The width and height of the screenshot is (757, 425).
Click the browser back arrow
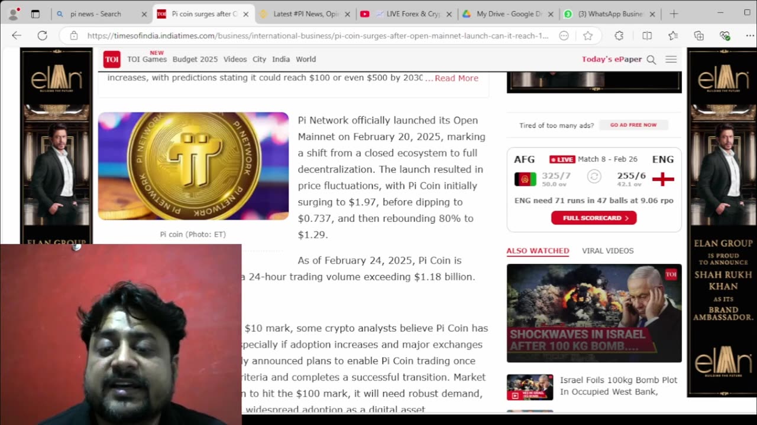(17, 36)
